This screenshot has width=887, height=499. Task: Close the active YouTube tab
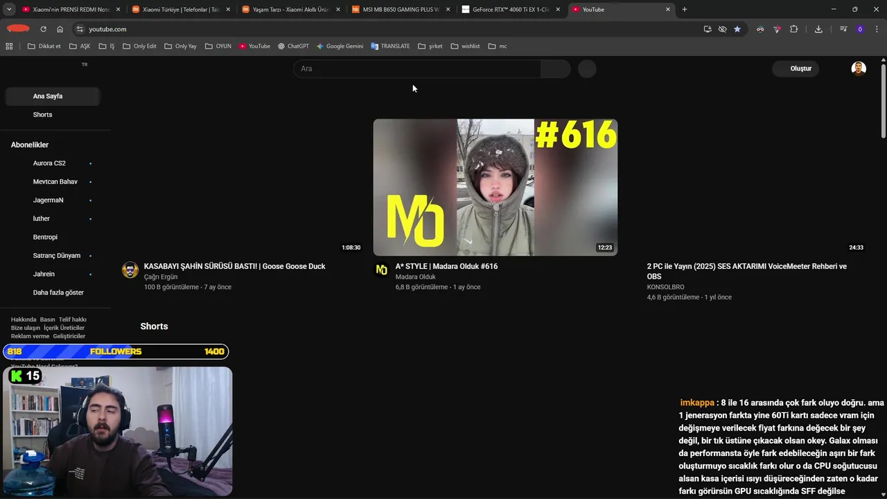click(668, 10)
